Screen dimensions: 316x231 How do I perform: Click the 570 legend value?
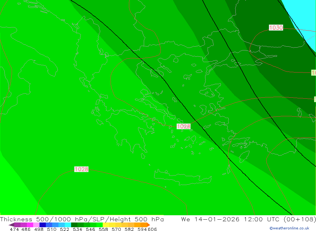116,229
